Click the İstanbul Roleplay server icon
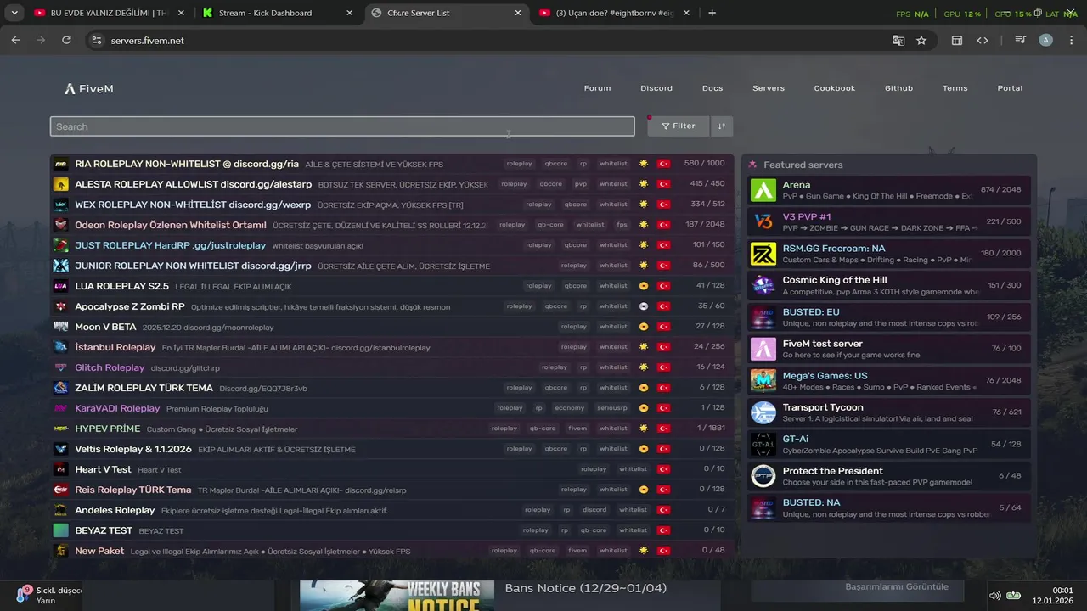The height and width of the screenshot is (611, 1087). tap(61, 347)
